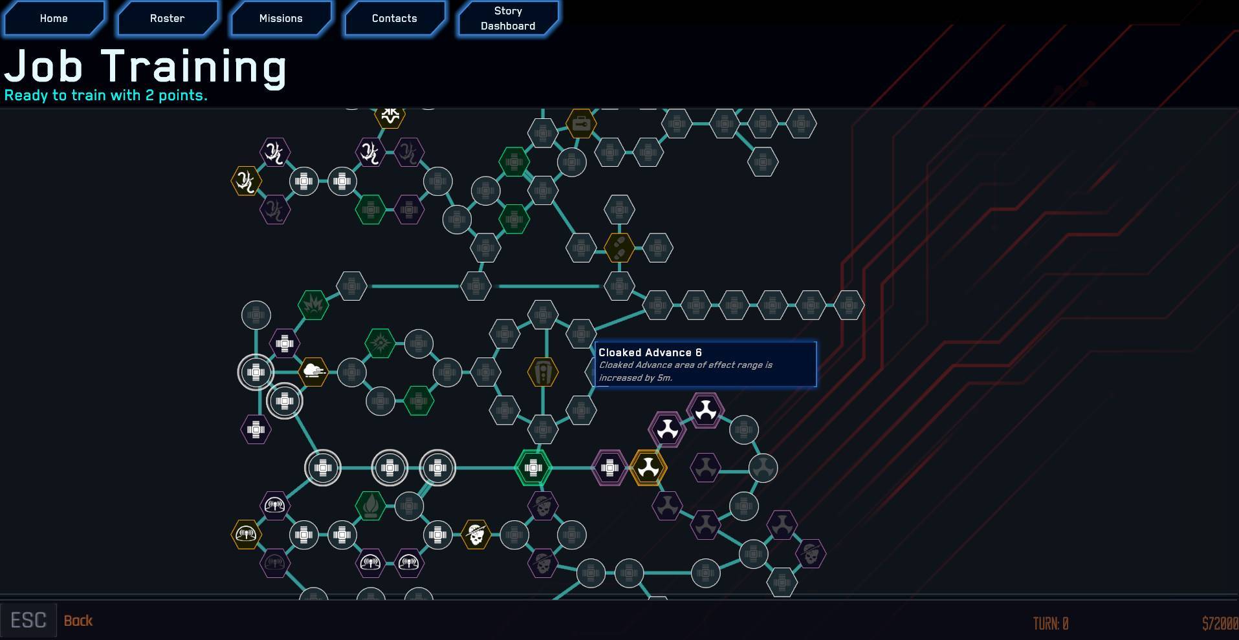The height and width of the screenshot is (640, 1239).
Task: Pick the green explosion skill node
Action: pos(313,304)
